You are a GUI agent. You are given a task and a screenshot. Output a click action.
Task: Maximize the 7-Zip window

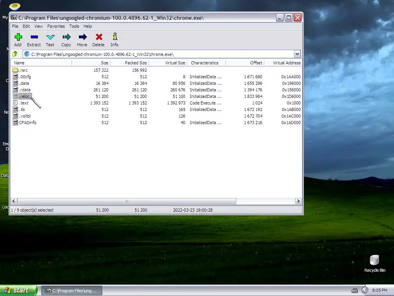(x=289, y=18)
